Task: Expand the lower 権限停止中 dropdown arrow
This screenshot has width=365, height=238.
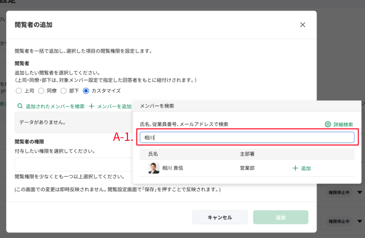Action: 360,221
